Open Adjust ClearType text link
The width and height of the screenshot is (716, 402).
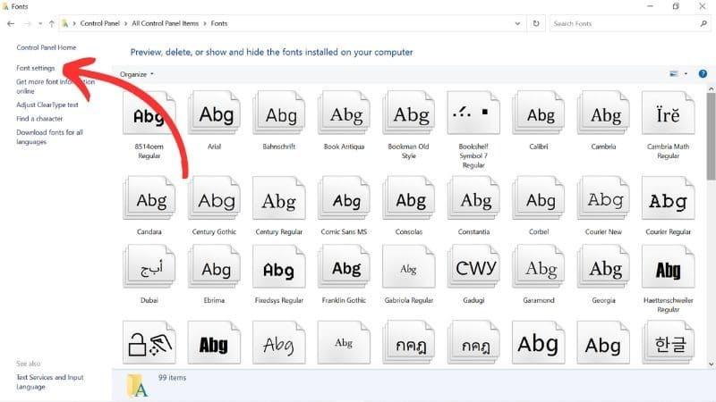click(x=47, y=105)
